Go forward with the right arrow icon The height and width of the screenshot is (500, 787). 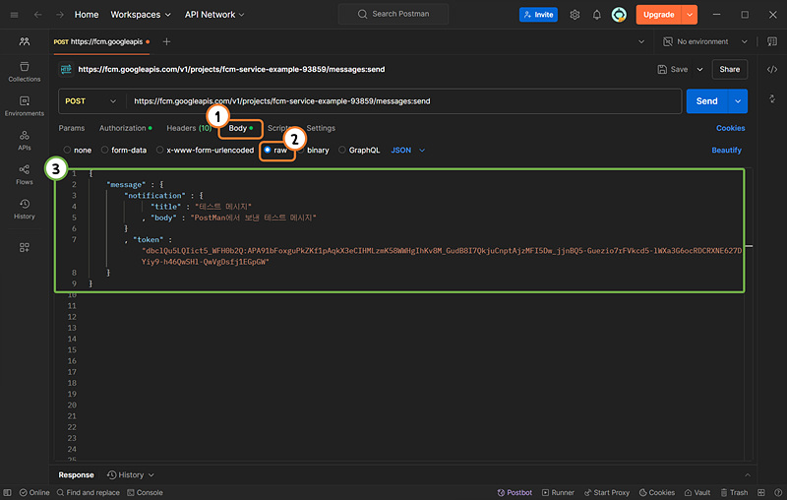click(60, 15)
